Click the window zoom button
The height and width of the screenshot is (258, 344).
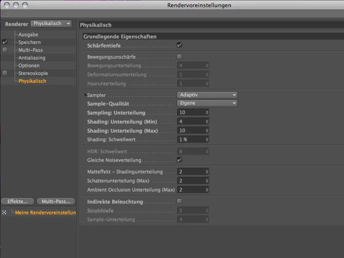click(25, 5)
